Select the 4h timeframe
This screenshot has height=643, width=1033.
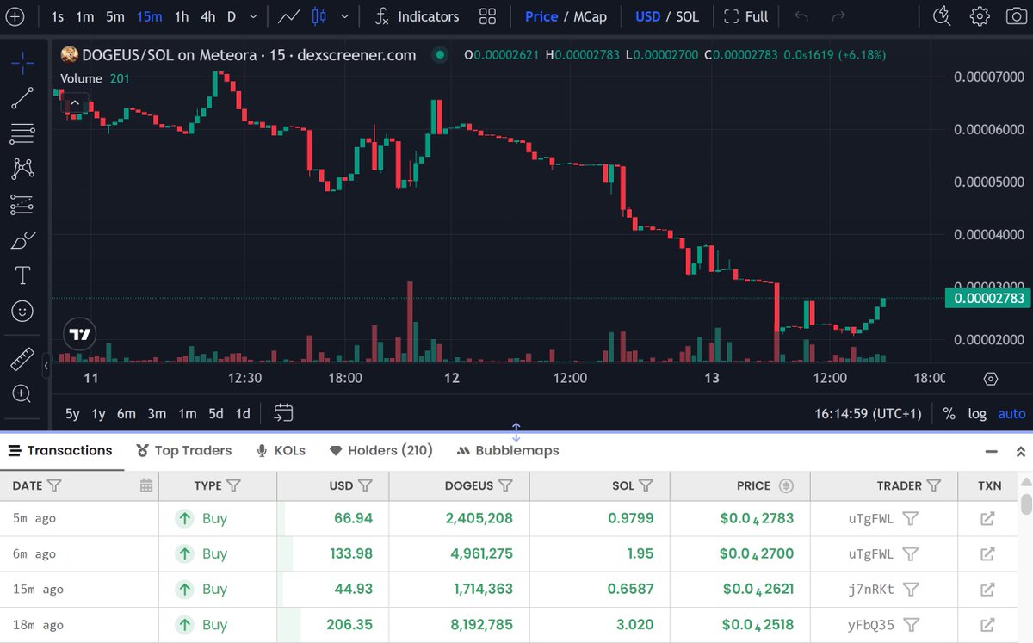pos(208,16)
